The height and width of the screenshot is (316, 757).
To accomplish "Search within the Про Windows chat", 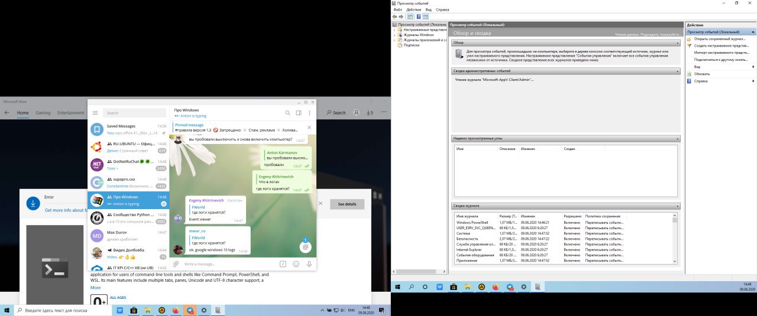I will point(288,113).
